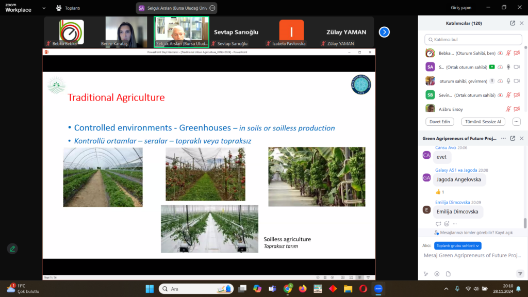Click the Katılımcı bul search field
This screenshot has height=297, width=528.
[x=472, y=40]
